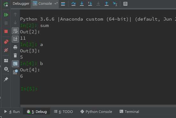Open the Python Console tool window
This screenshot has width=176, height=118.
coord(96,112)
